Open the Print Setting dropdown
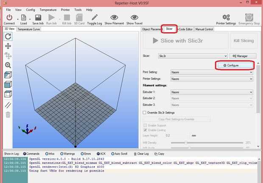 point(212,72)
